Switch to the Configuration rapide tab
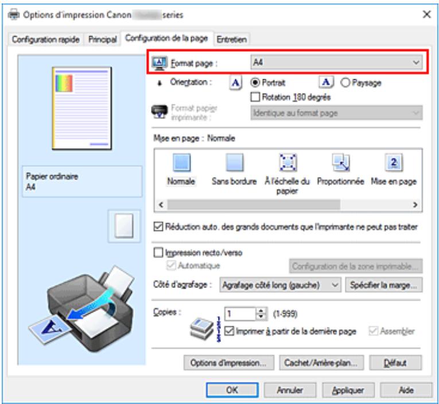The image size is (439, 404). coord(46,39)
